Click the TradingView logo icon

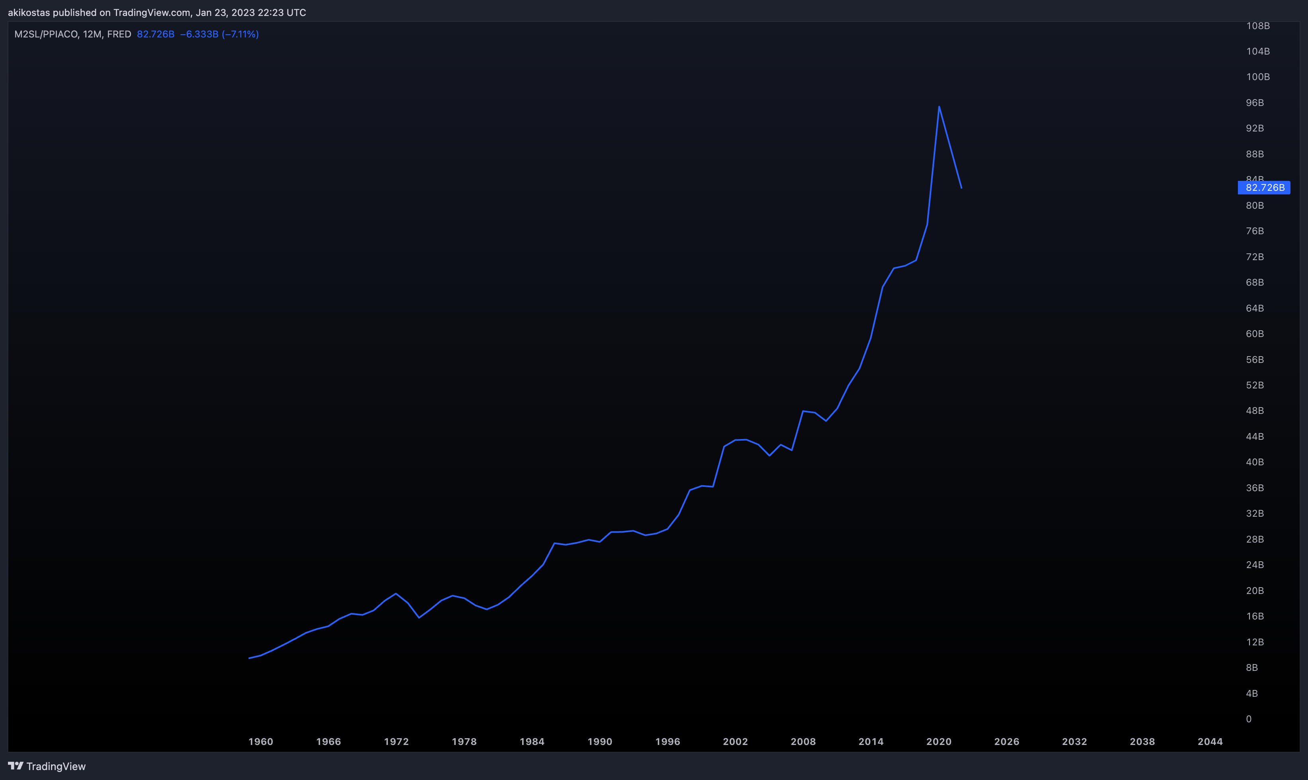[16, 766]
